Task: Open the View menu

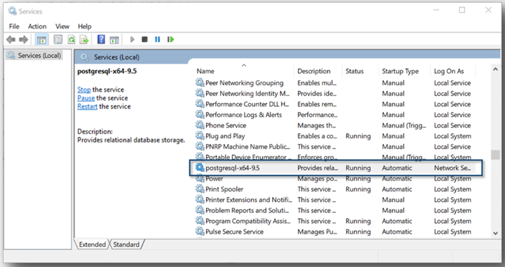Action: pyautogui.click(x=62, y=26)
